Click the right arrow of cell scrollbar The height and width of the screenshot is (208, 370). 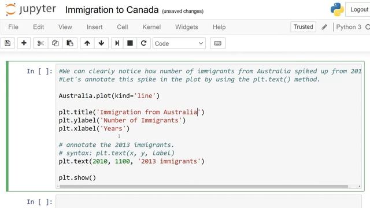pyautogui.click(x=359, y=186)
